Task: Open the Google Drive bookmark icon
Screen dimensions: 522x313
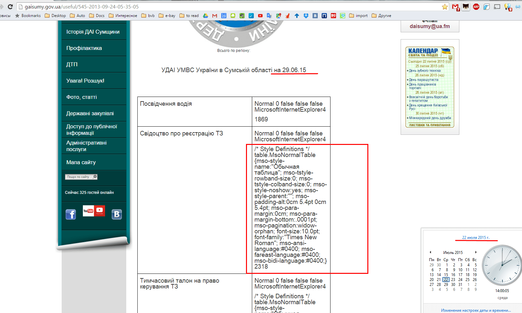Action: click(x=206, y=16)
